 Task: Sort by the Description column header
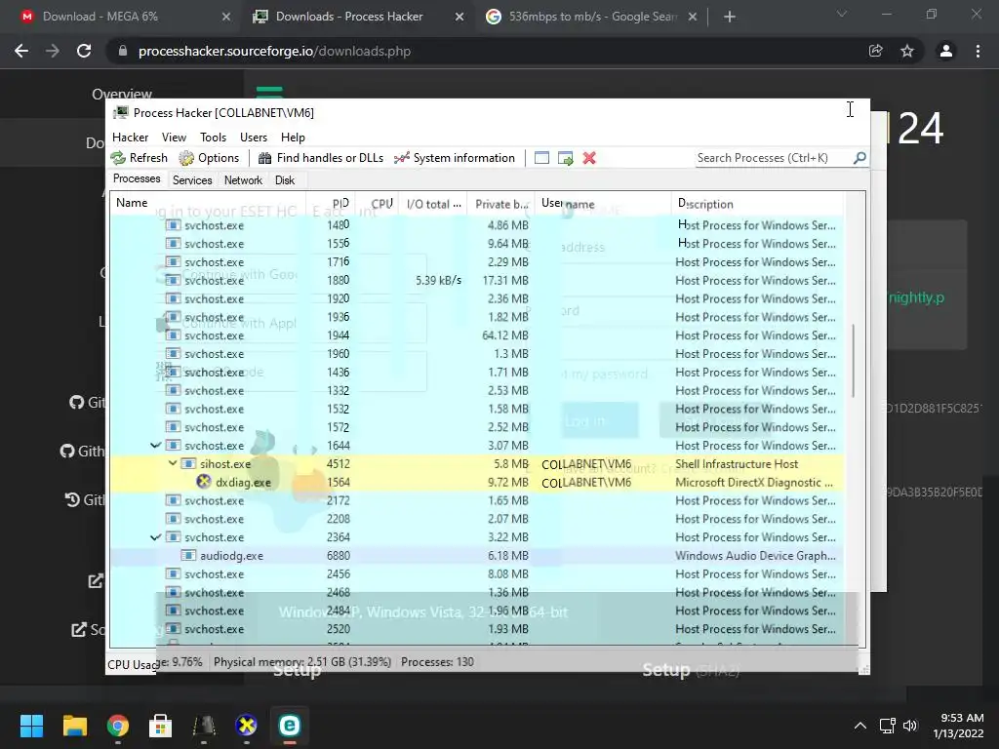tap(757, 203)
